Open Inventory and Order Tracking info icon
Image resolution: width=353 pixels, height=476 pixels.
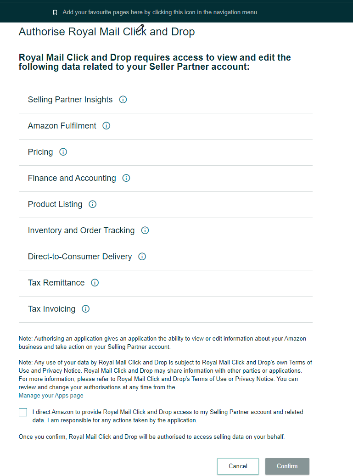(145, 230)
